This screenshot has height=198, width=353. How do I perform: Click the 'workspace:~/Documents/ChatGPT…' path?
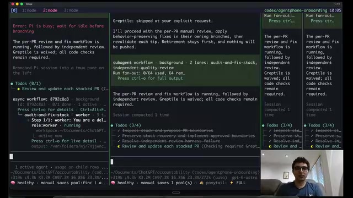point(71,130)
